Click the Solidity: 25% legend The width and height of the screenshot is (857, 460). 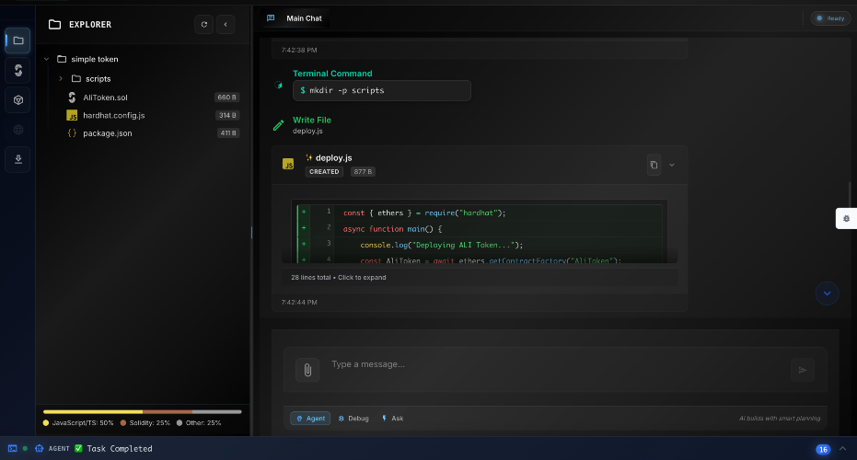pos(145,423)
